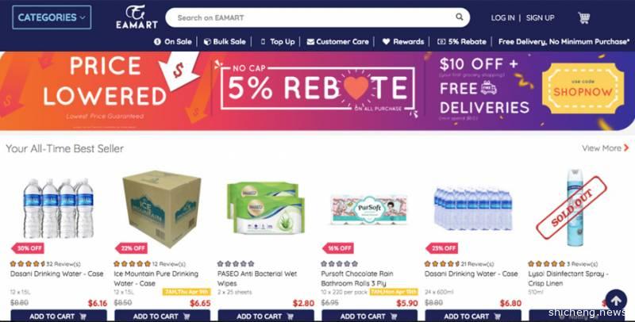Add Ice Mountain Pure Drinking Water to cart
Screen dimensions: 635x322
point(162,316)
